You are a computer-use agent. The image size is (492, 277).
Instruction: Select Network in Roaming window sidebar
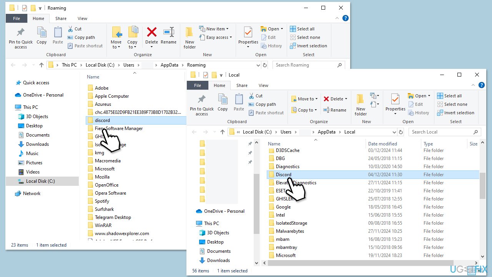pos(32,194)
